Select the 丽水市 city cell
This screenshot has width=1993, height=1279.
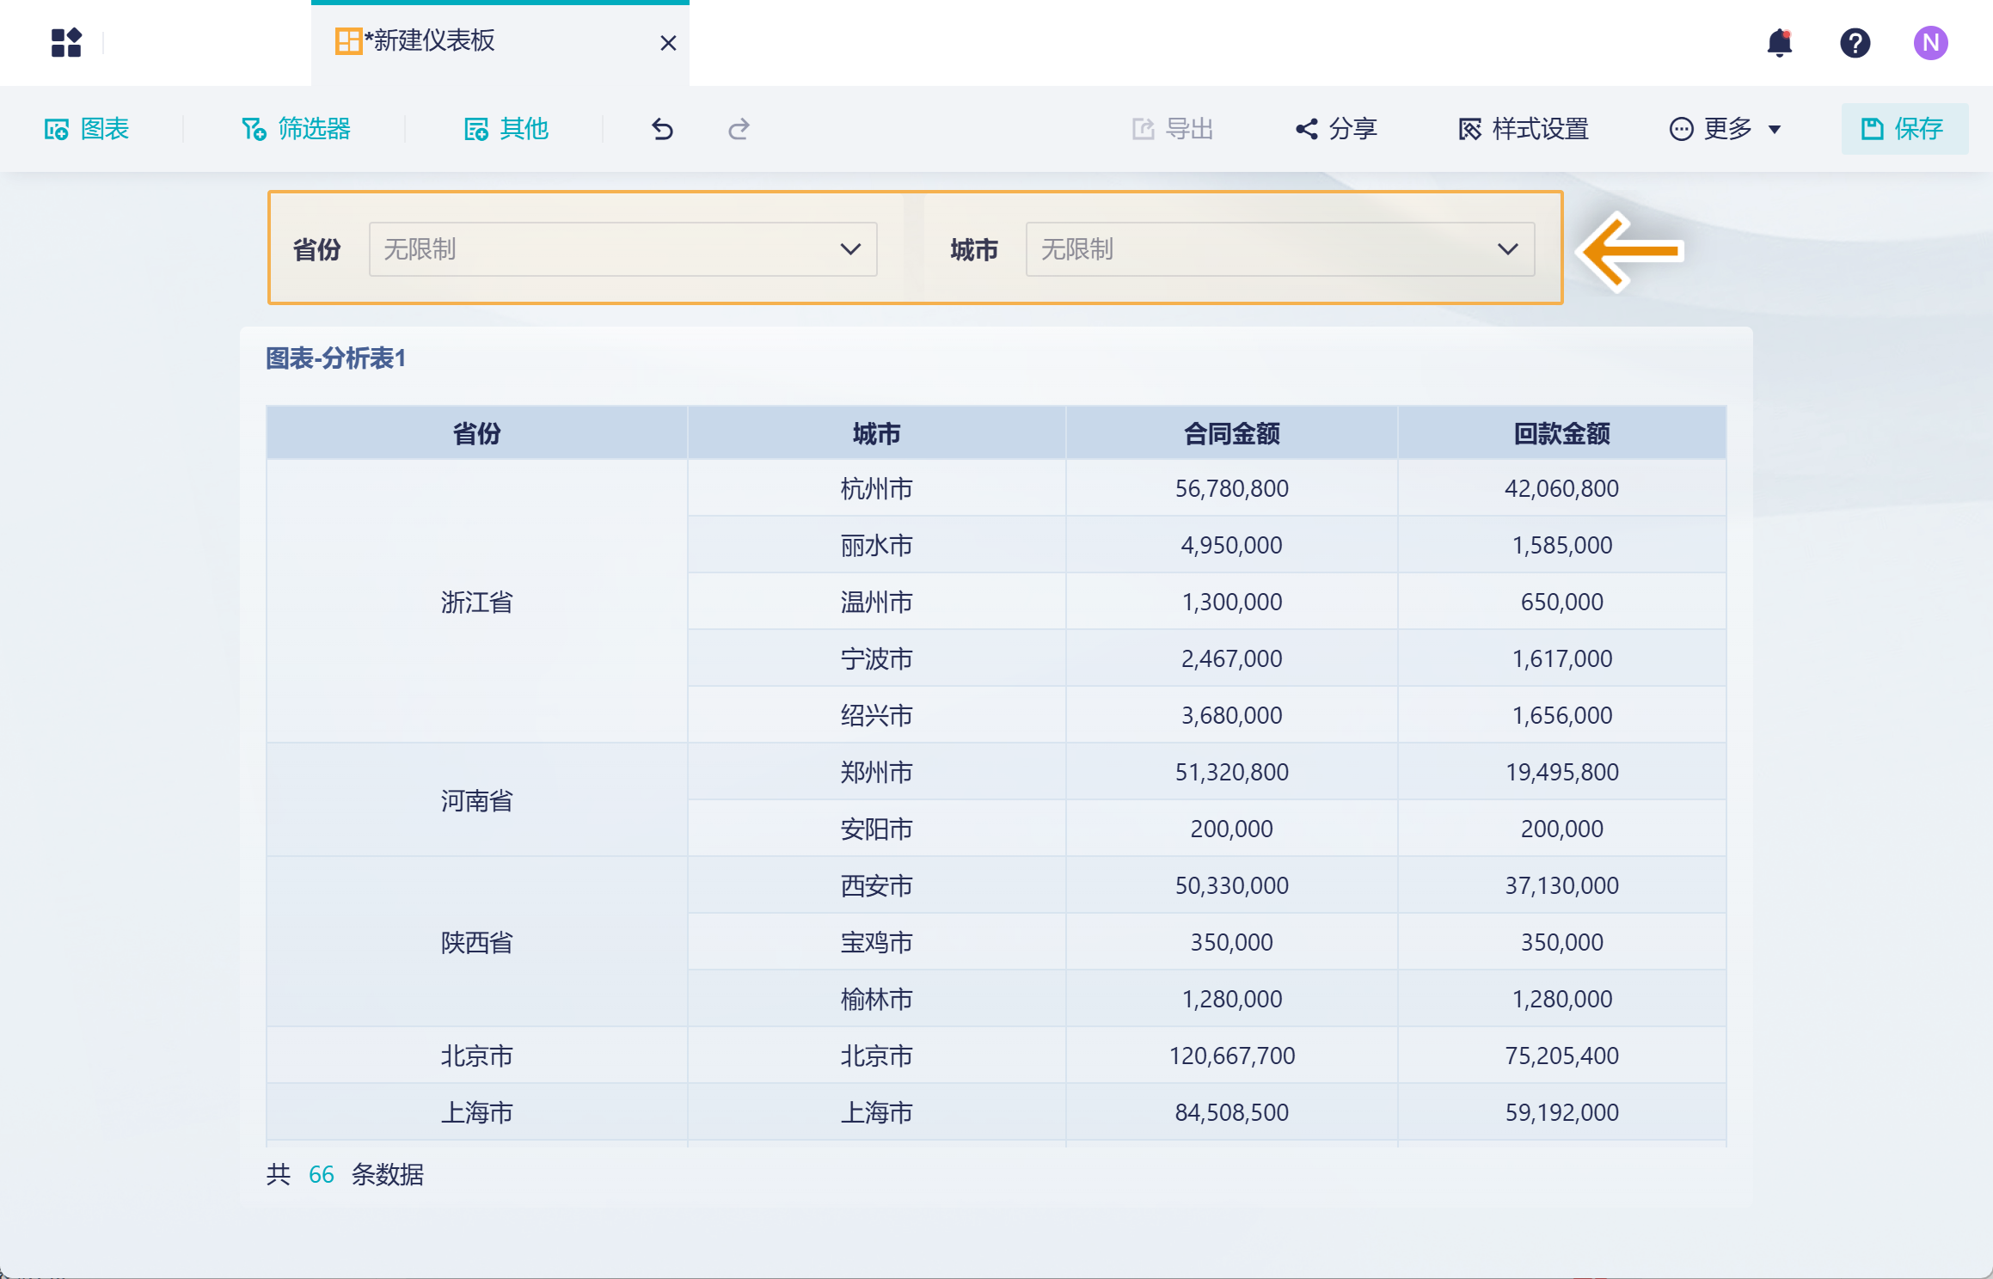876,545
